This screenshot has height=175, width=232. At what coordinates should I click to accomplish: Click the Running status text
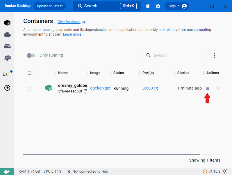click(x=121, y=88)
